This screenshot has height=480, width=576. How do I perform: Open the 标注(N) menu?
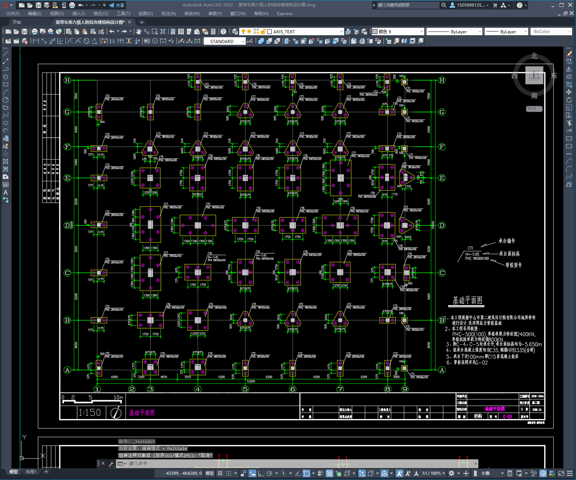click(x=168, y=14)
